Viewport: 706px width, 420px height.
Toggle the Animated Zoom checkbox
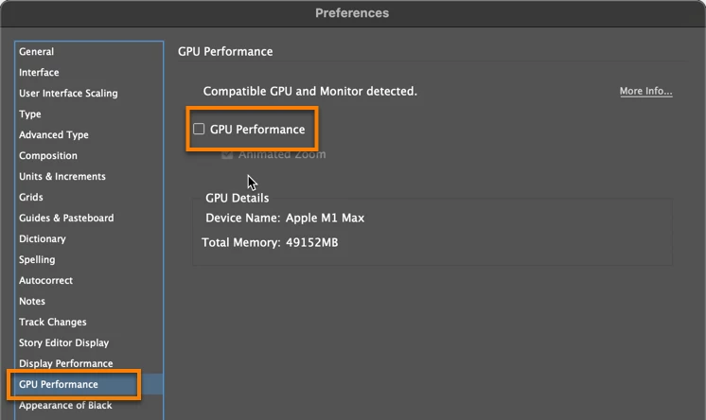227,154
